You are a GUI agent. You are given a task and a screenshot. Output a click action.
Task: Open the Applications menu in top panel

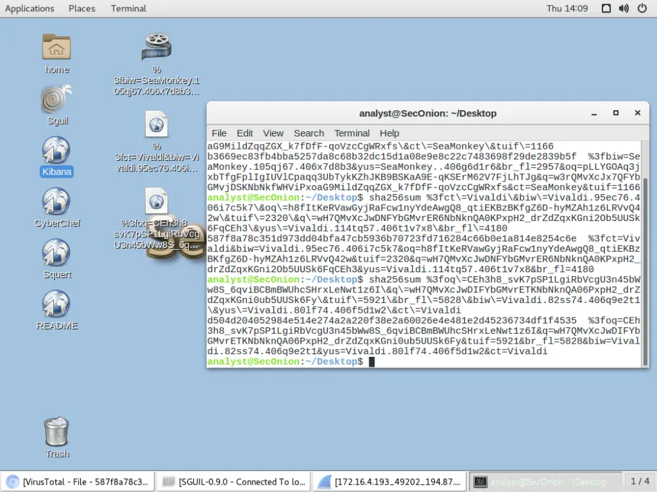tap(30, 9)
